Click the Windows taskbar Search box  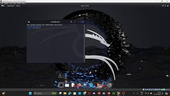pyautogui.click(x=45, y=93)
